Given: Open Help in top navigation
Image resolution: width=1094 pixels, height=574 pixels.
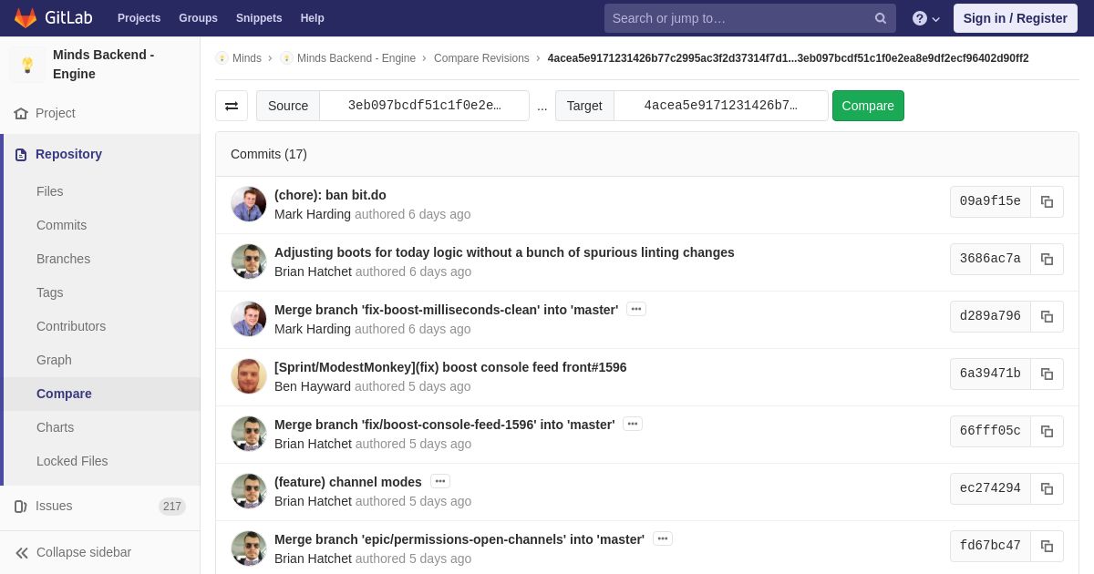Looking at the screenshot, I should 313,18.
